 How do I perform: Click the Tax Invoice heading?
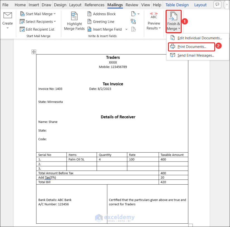(x=113, y=84)
